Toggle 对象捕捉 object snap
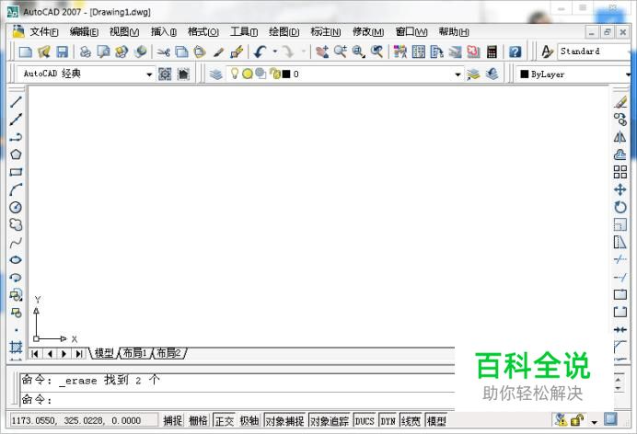 click(x=285, y=420)
